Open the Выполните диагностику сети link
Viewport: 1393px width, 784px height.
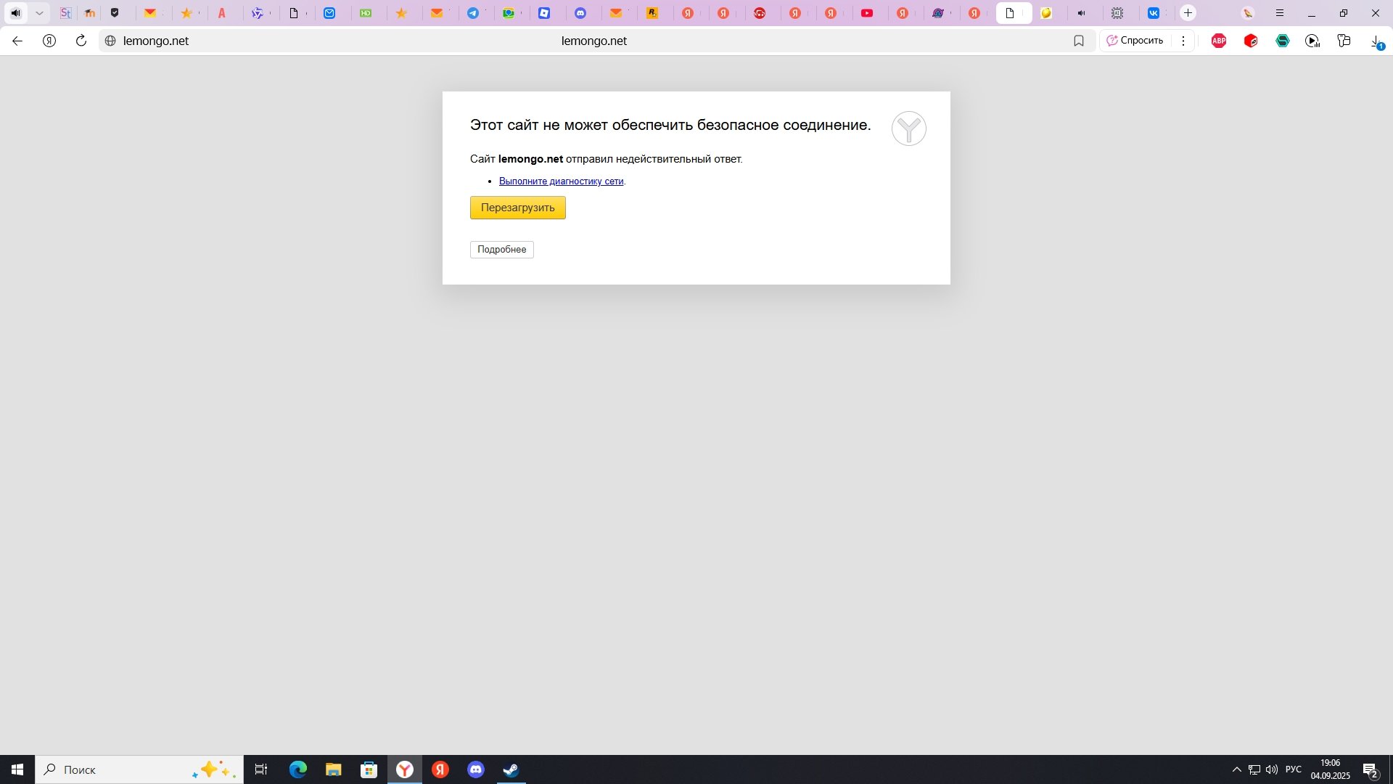tap(561, 181)
